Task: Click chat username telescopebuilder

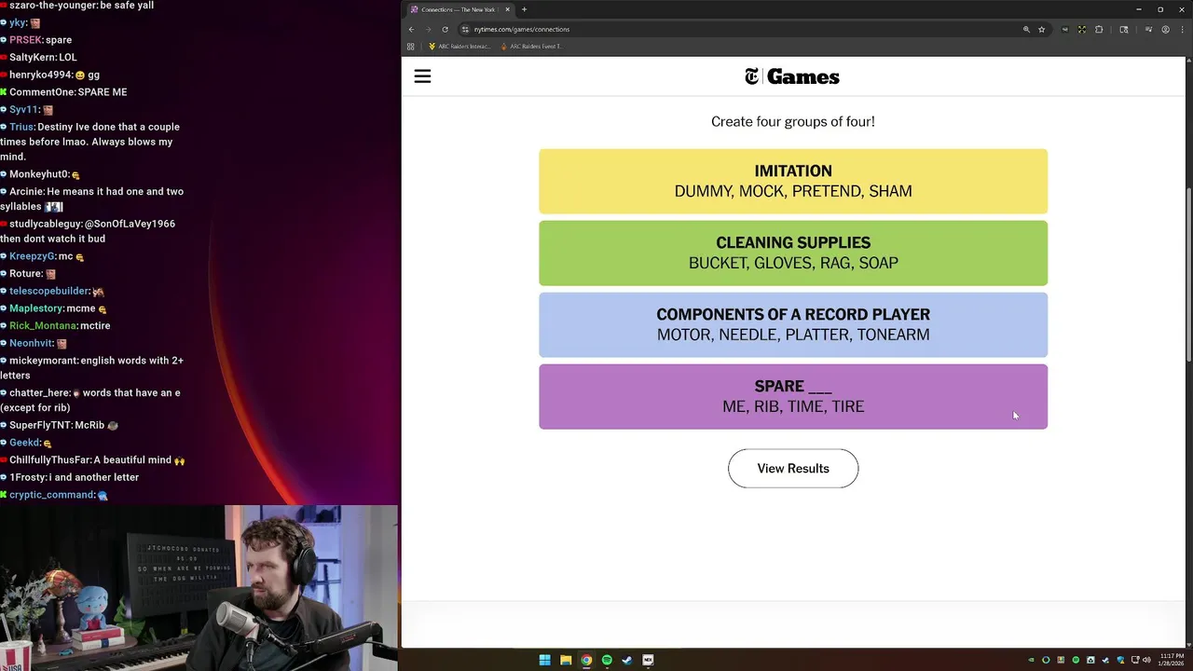Action: point(48,291)
